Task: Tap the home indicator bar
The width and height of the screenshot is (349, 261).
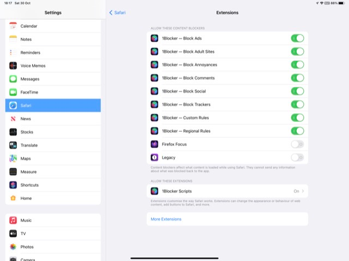Action: (174, 258)
